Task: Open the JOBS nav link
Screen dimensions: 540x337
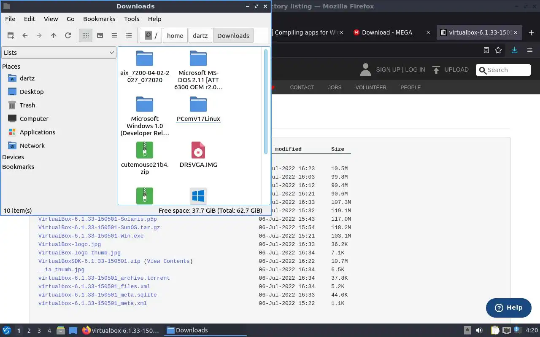Action: coord(335,88)
